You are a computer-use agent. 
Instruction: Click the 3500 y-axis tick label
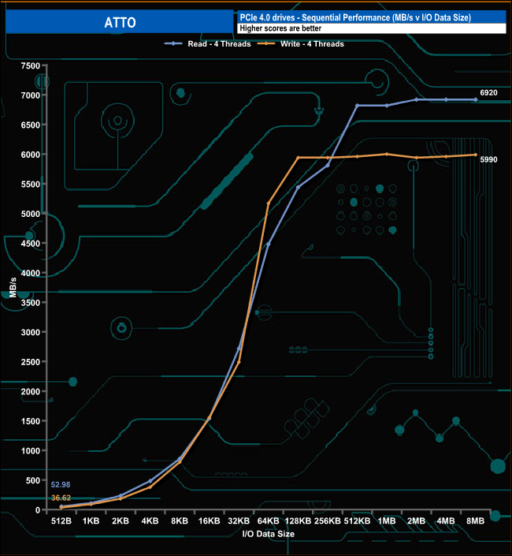[31, 303]
